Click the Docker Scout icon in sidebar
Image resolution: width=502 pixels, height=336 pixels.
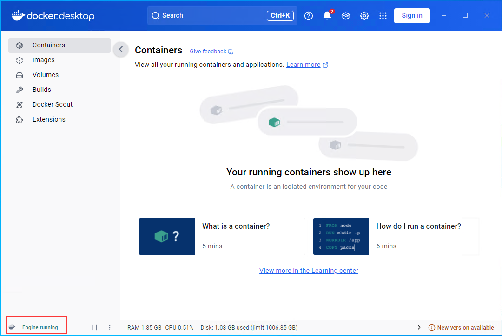[x=20, y=105]
